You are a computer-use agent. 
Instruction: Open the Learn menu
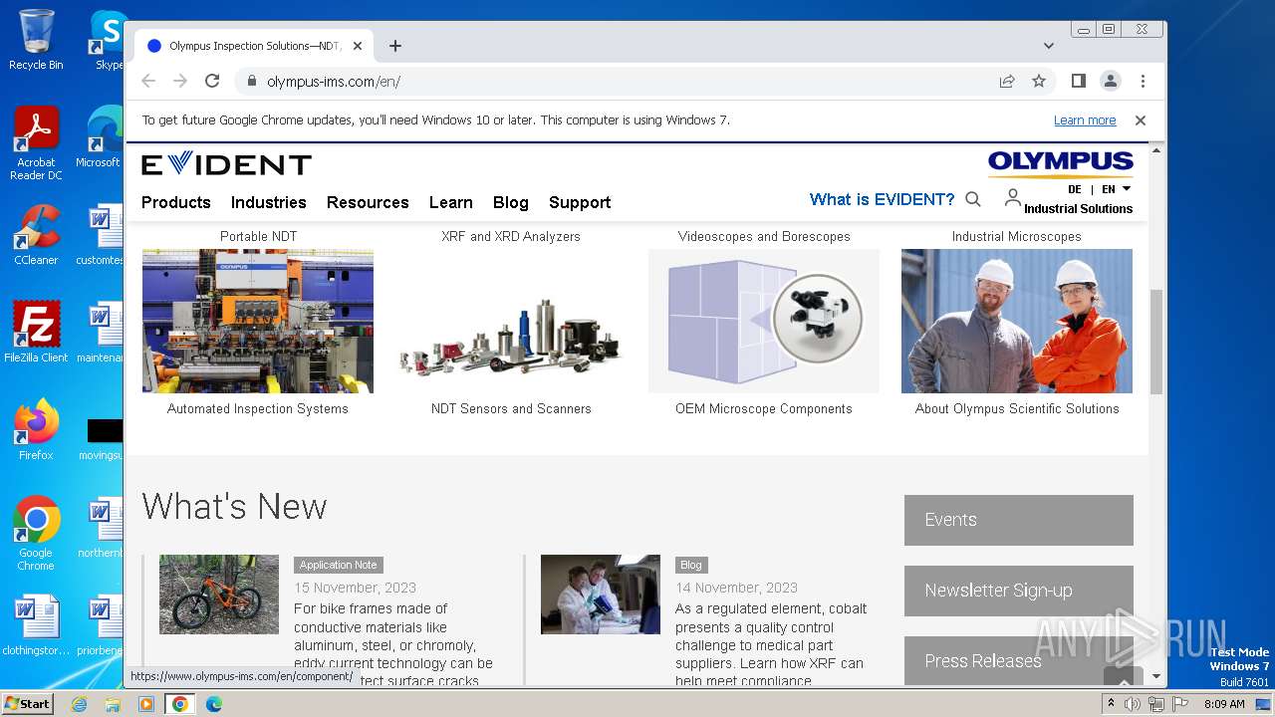451,202
